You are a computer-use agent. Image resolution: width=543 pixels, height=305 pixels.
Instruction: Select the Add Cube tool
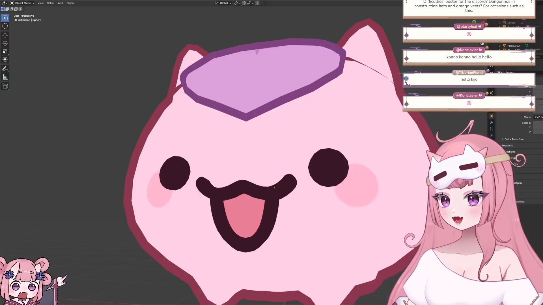pyautogui.click(x=5, y=86)
